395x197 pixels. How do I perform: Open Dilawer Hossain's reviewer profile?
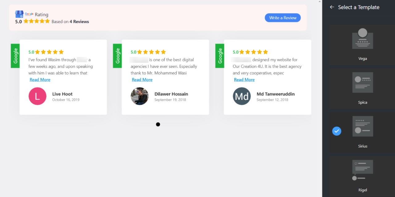click(171, 94)
